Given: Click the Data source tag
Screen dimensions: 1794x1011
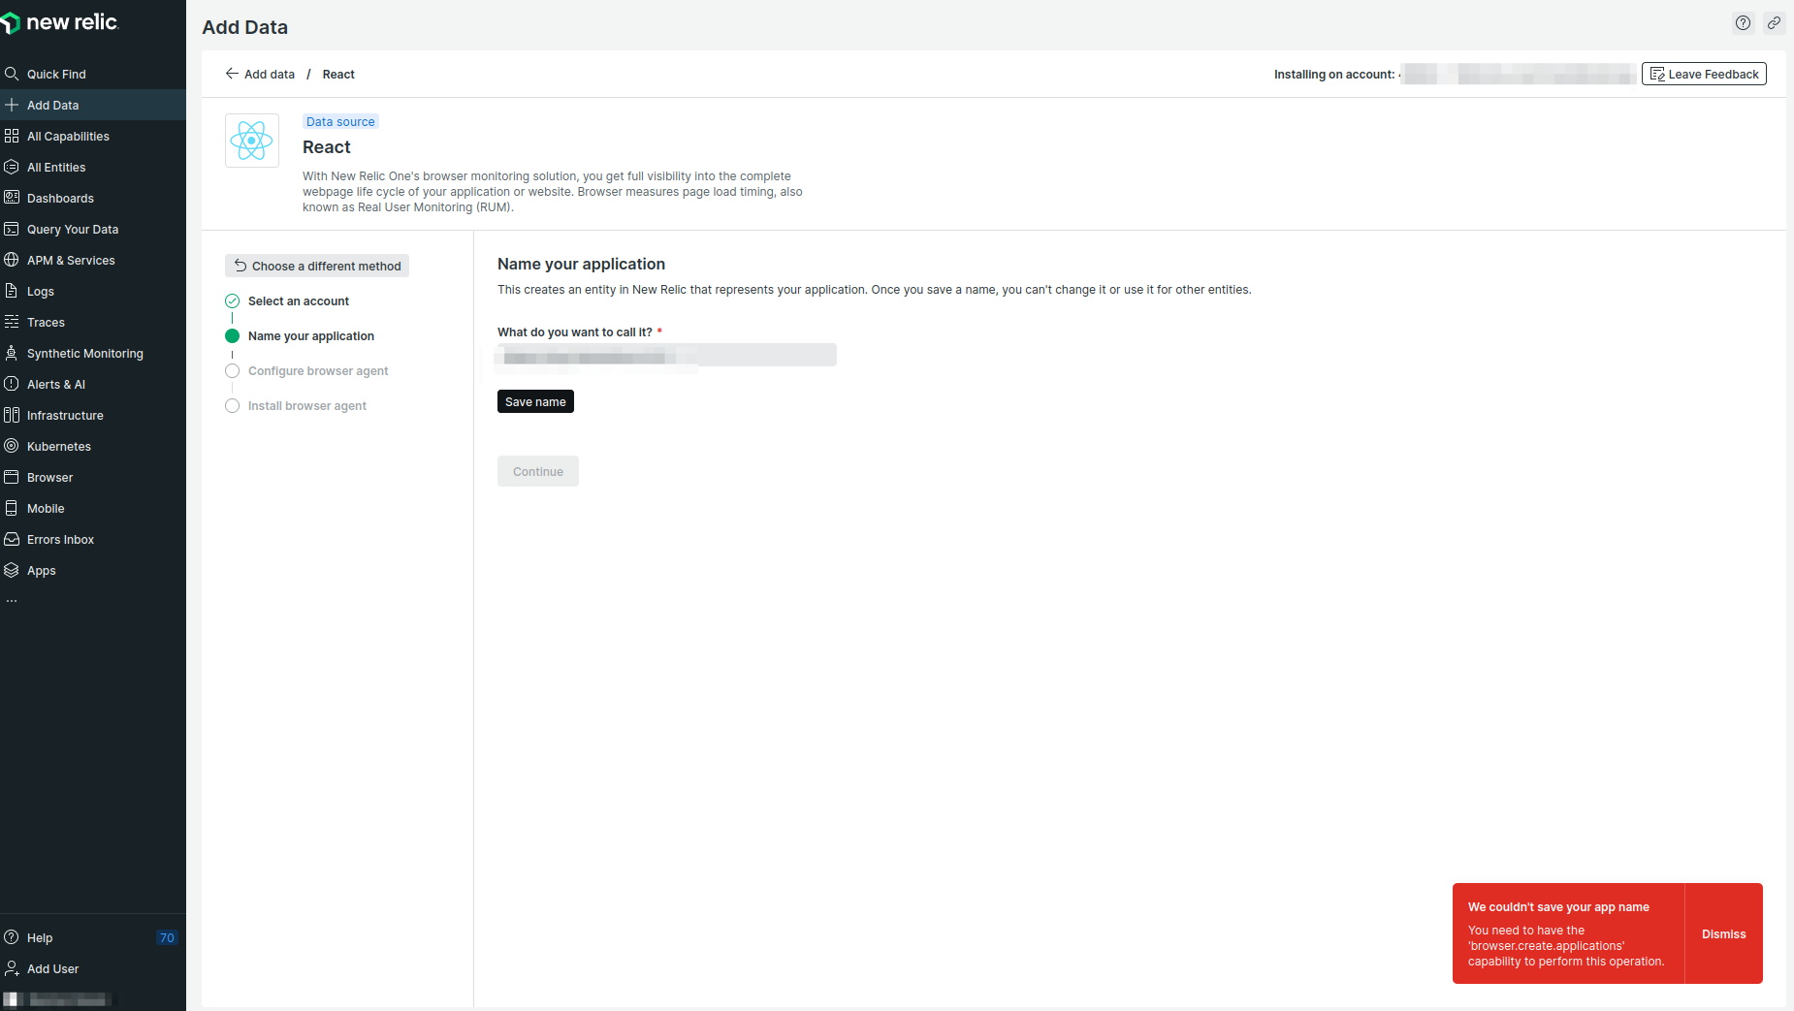Looking at the screenshot, I should (x=340, y=121).
